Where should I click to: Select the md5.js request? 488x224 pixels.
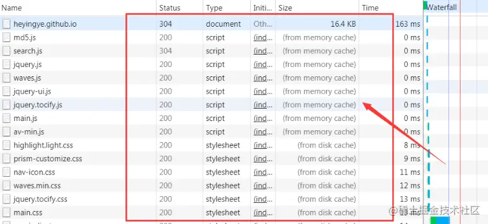pos(211,38)
